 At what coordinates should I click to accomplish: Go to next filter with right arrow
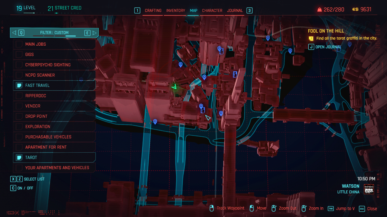(94, 33)
